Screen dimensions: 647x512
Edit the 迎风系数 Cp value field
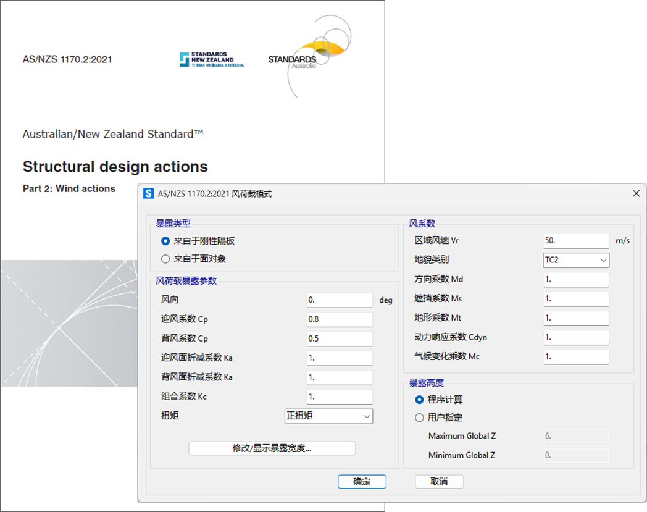coord(340,319)
